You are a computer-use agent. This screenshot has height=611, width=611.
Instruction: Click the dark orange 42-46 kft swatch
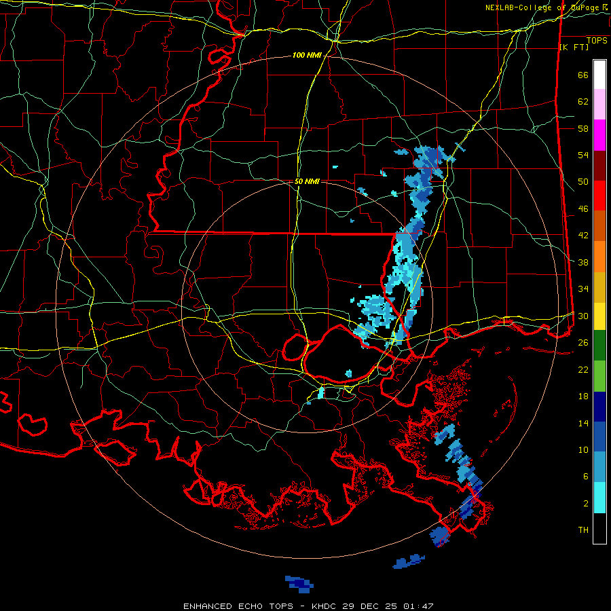coord(599,226)
